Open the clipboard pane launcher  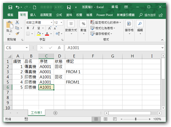point(22,40)
